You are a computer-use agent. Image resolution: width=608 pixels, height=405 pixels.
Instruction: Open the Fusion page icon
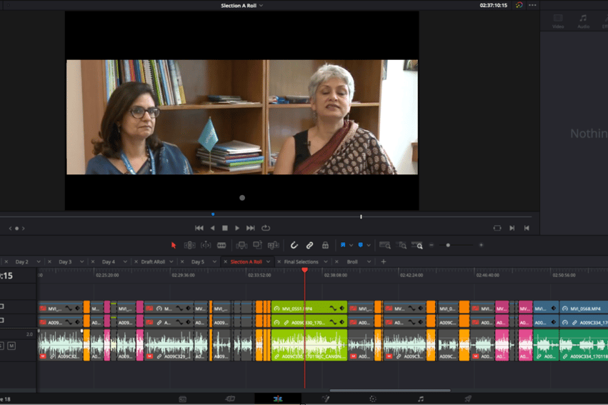pyautogui.click(x=326, y=399)
